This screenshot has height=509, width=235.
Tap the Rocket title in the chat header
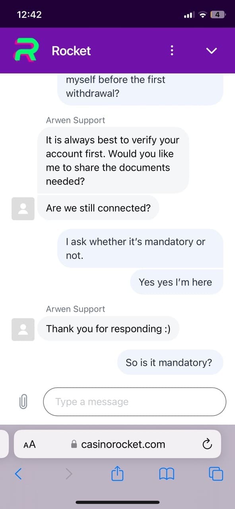click(x=71, y=51)
